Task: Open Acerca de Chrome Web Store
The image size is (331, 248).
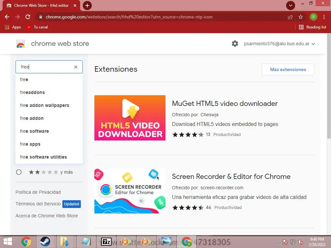Action: (x=47, y=216)
